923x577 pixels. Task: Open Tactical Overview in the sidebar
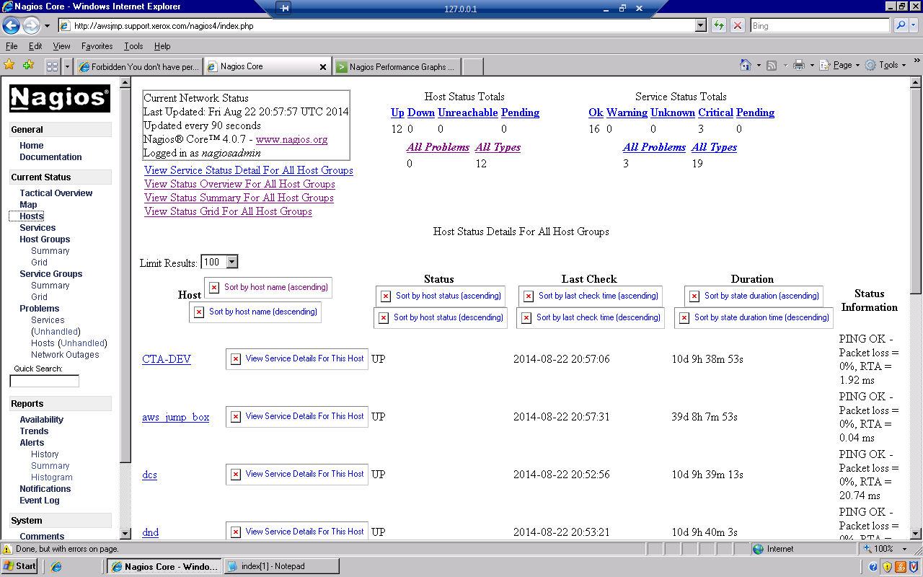pyautogui.click(x=56, y=193)
